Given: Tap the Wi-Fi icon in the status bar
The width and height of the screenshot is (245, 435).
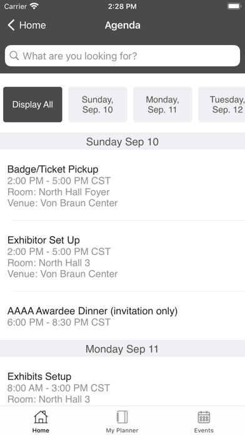Looking at the screenshot, I should click(34, 6).
